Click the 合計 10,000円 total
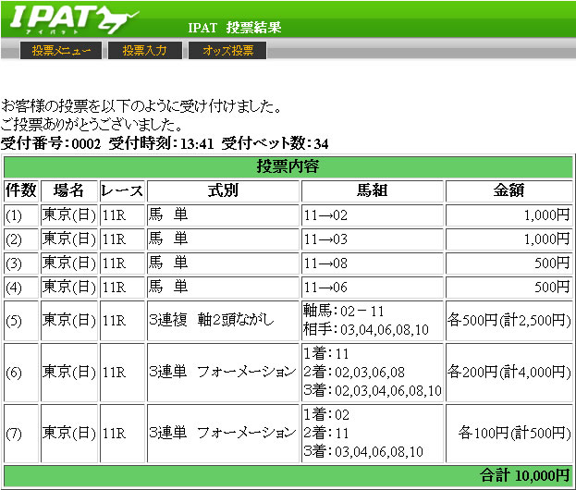The height and width of the screenshot is (490, 576). 524,476
